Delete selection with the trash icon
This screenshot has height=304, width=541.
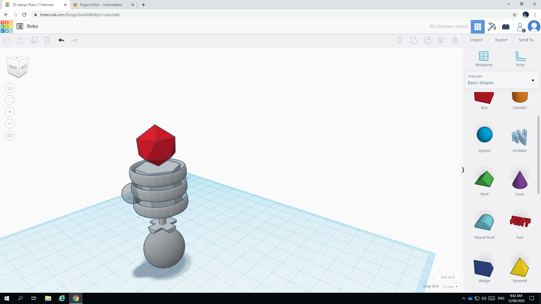click(x=47, y=40)
